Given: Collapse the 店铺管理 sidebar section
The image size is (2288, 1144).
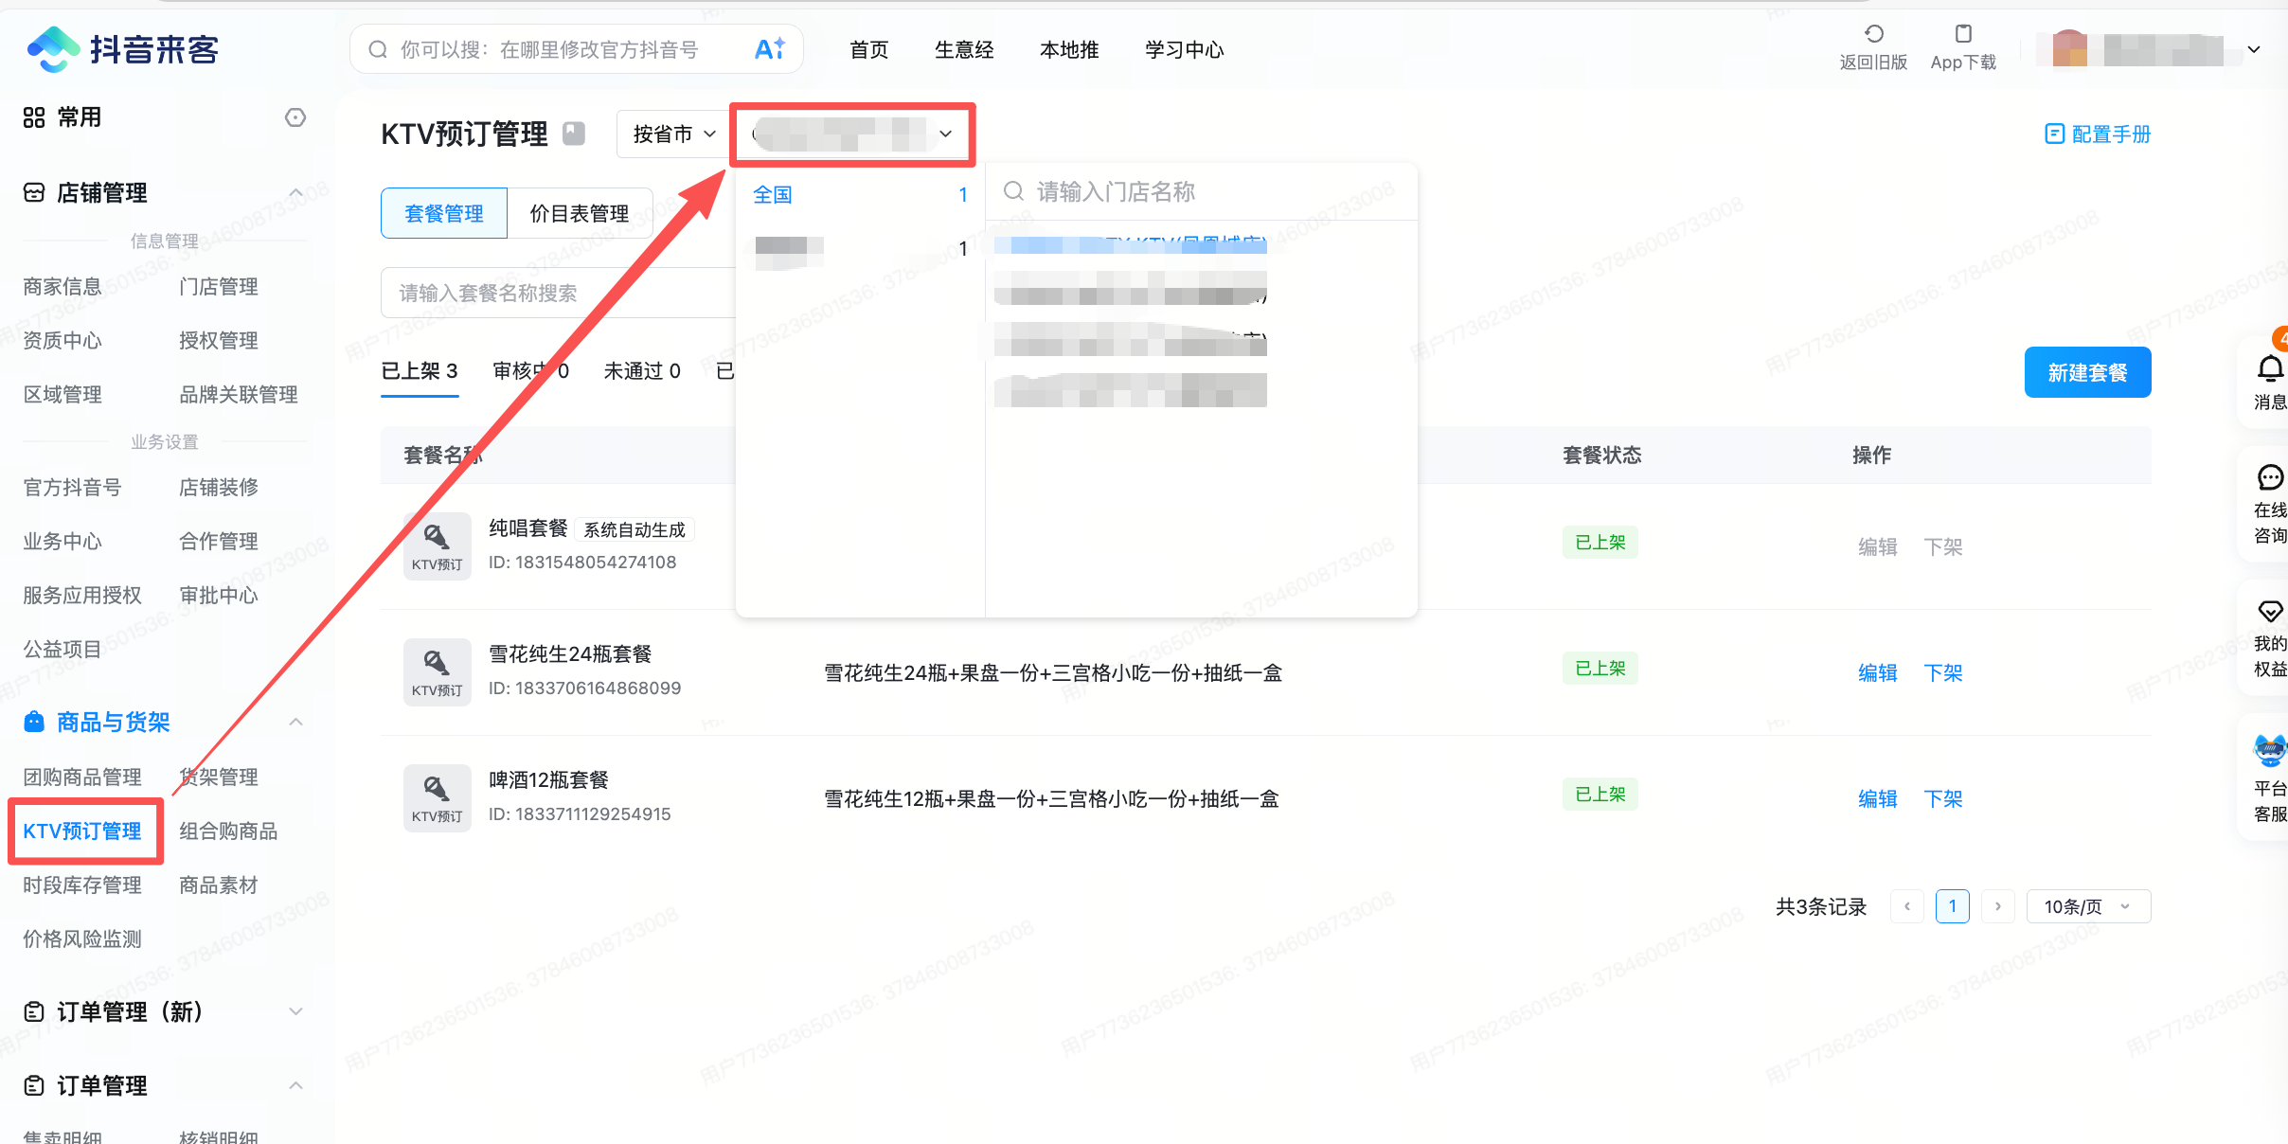Looking at the screenshot, I should (295, 193).
